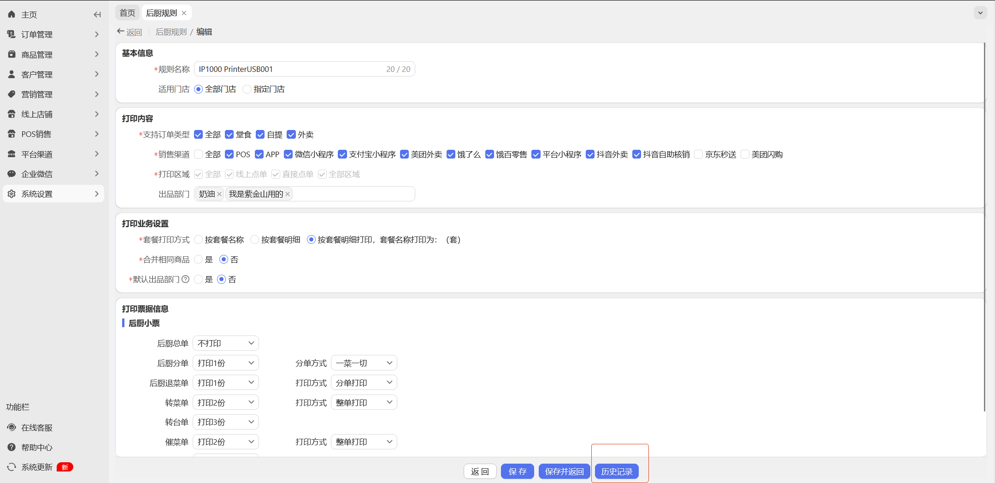
Task: Open 历史记录 button
Action: click(617, 471)
